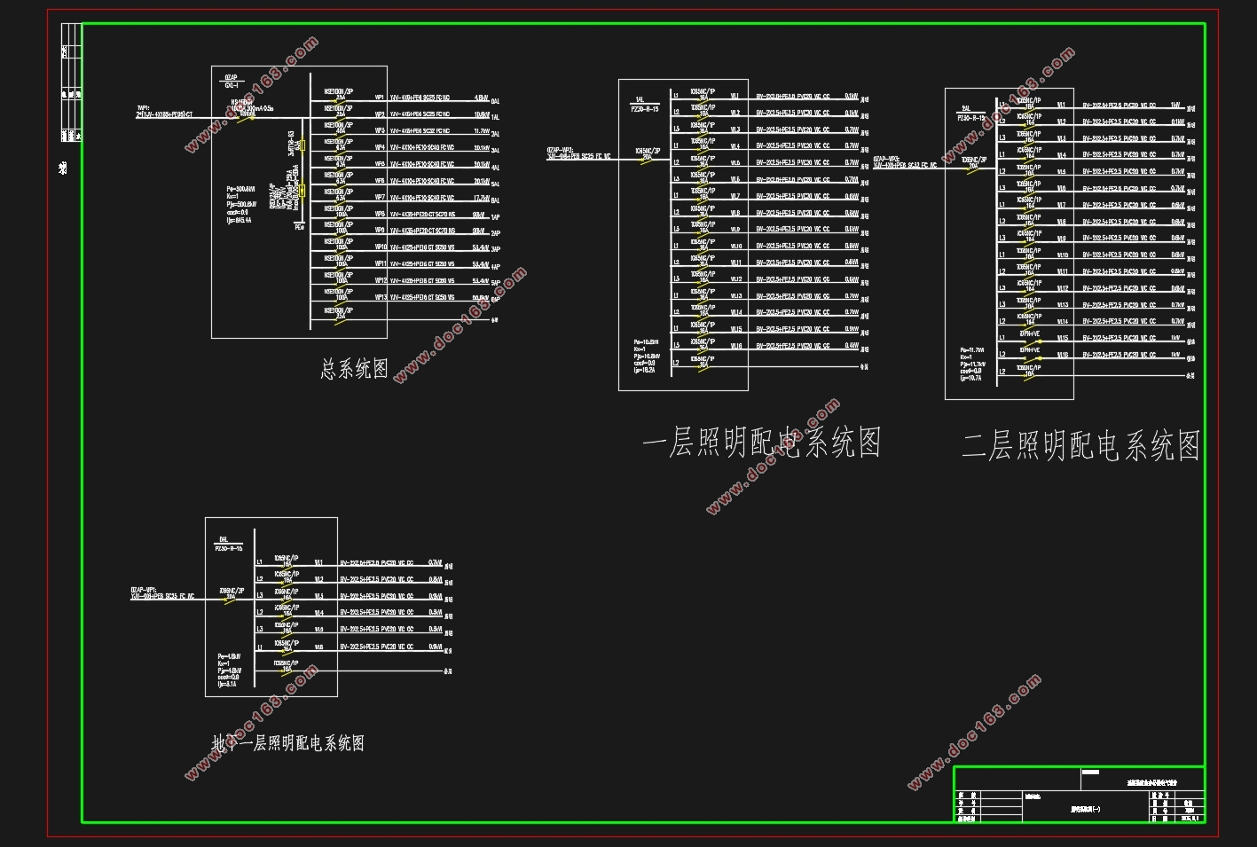Select the 2AL panel label in 二层 diagram
Image resolution: width=1257 pixels, height=847 pixels.
coord(966,109)
